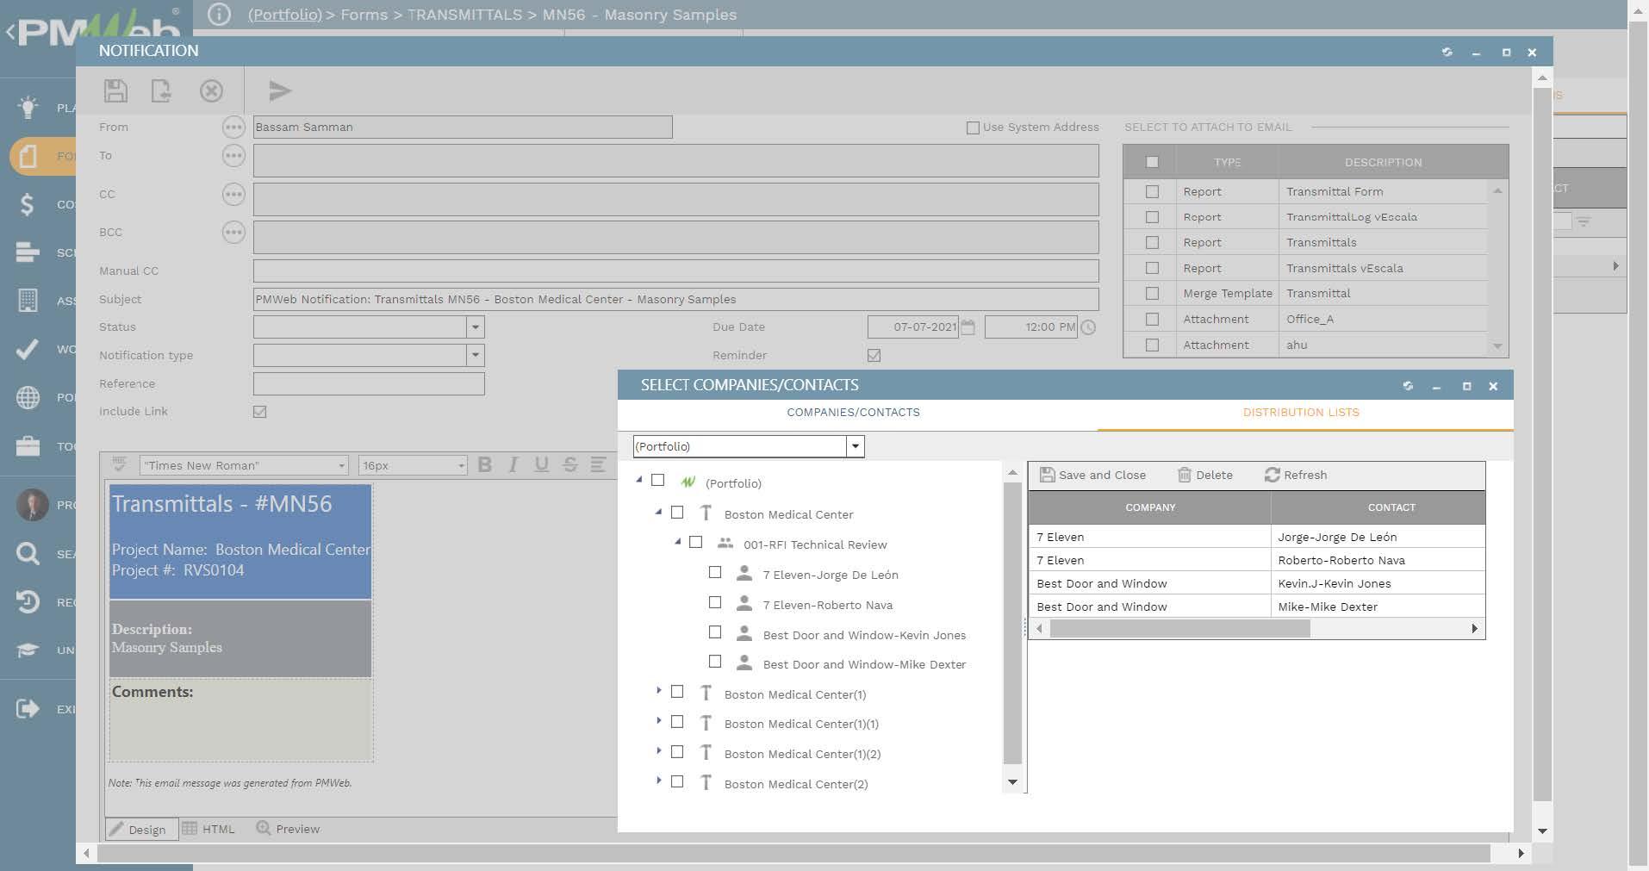Toggle the Reminder checkbox
Image resolution: width=1649 pixels, height=871 pixels.
click(x=874, y=355)
